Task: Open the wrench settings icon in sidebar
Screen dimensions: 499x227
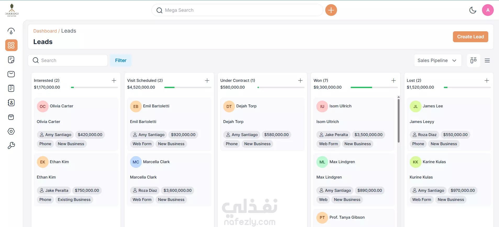Action: 11,145
